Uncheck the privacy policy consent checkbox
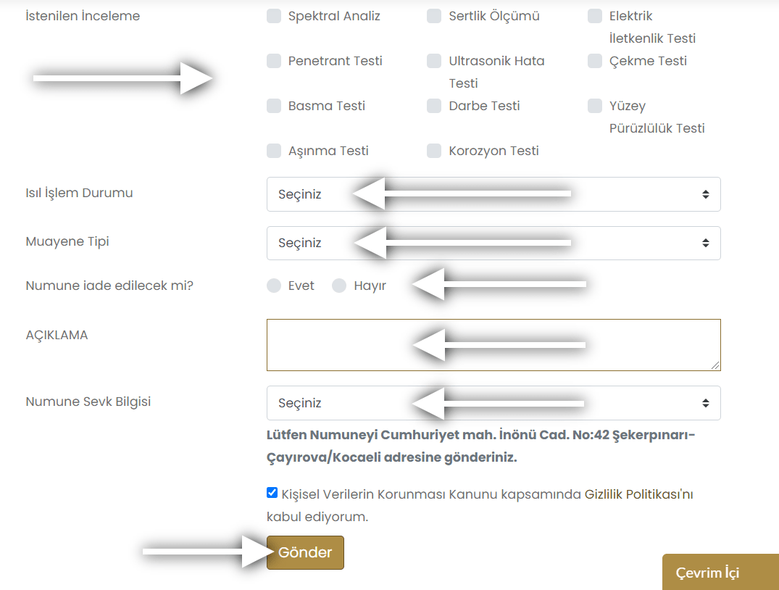The width and height of the screenshot is (779, 590). (272, 493)
